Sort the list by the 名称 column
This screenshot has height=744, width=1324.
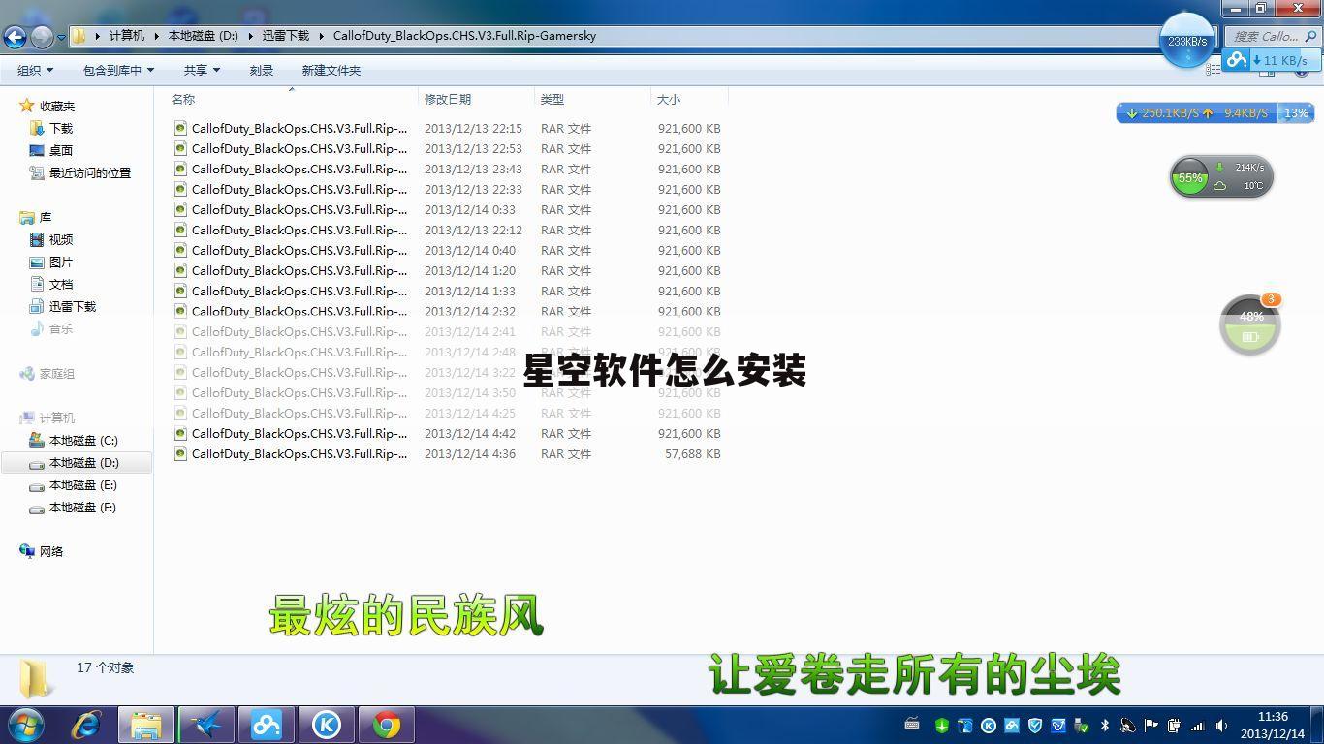pyautogui.click(x=183, y=99)
